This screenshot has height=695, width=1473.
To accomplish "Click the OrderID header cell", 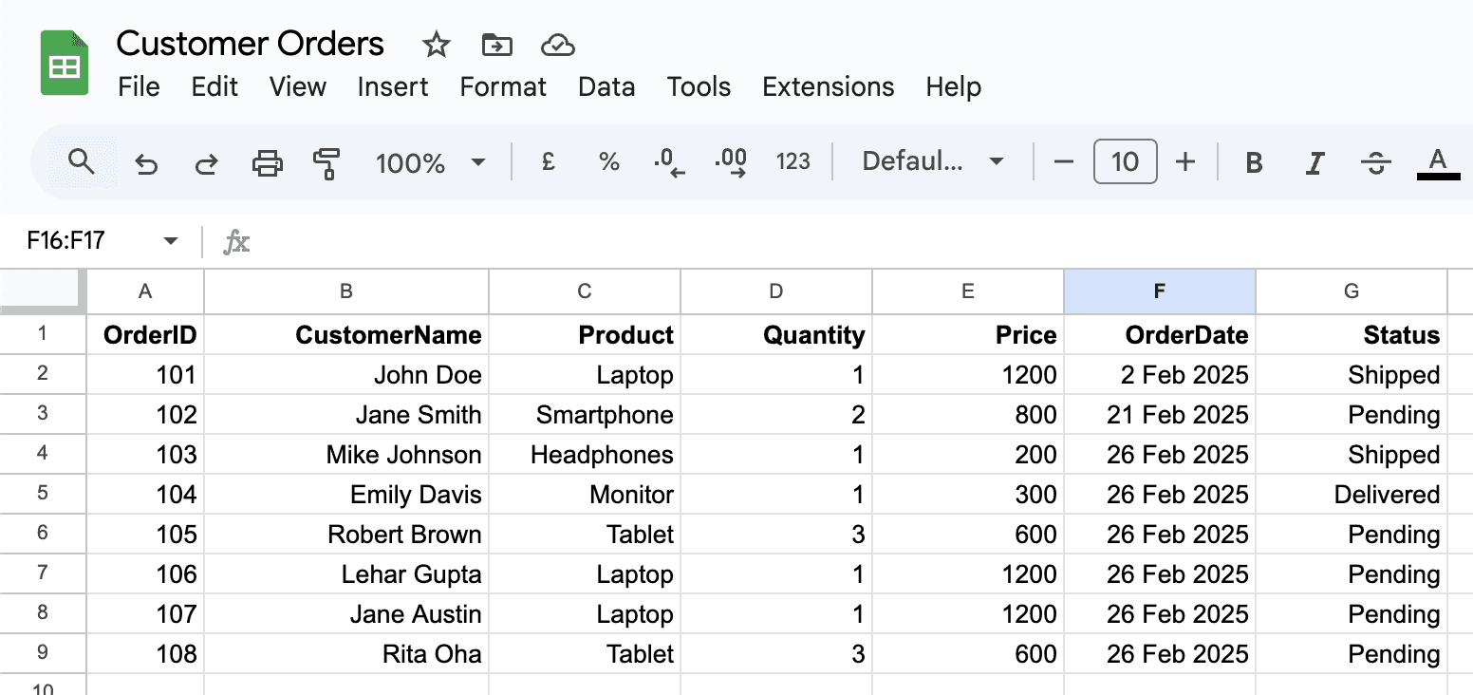I will point(145,334).
